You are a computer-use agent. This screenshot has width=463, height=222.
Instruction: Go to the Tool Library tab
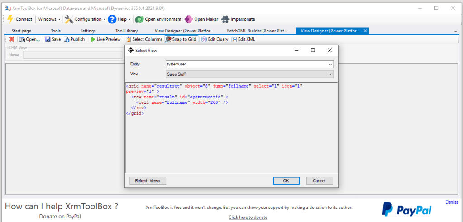[x=126, y=31]
